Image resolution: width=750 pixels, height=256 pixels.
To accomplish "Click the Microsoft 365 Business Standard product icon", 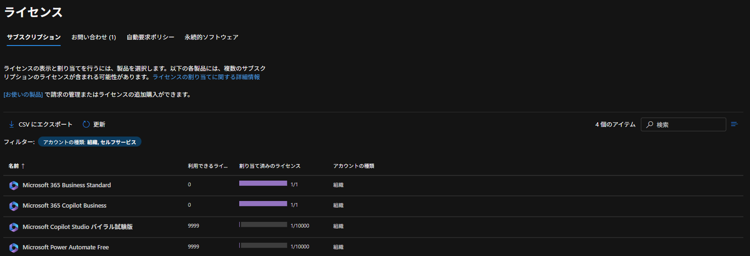I will [x=14, y=185].
